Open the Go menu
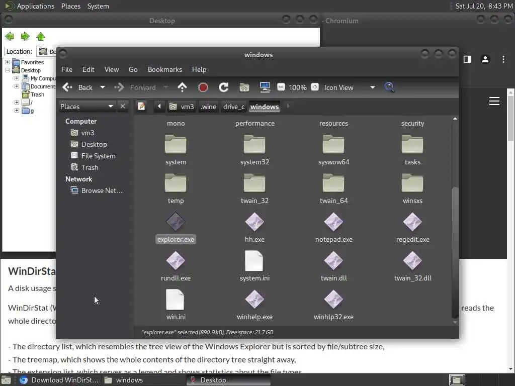 click(x=133, y=69)
